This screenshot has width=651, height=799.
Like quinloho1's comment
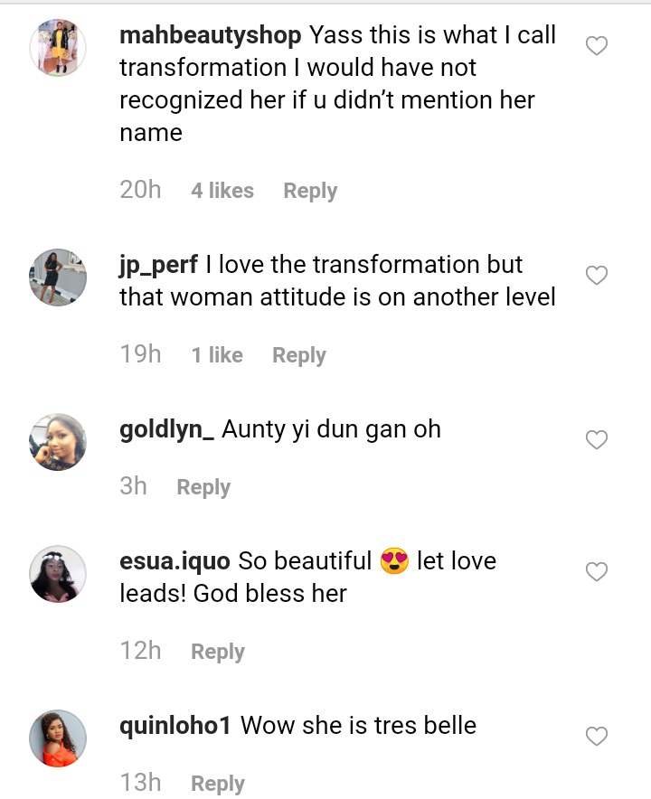597,737
